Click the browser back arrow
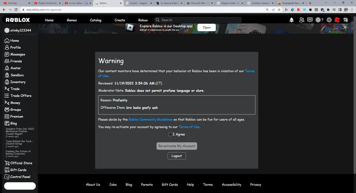 pyautogui.click(x=4, y=10)
